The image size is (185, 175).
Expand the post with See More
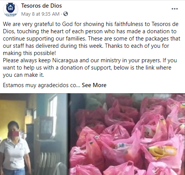pos(94,85)
